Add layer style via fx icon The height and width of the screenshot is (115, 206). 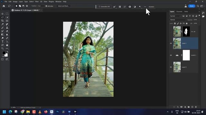[x=178, y=107]
